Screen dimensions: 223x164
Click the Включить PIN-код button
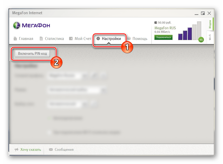click(x=33, y=54)
